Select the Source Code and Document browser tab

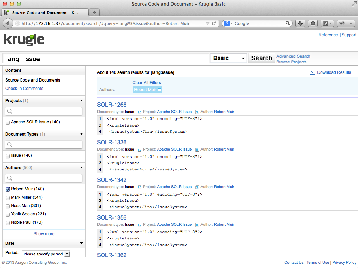[45, 13]
